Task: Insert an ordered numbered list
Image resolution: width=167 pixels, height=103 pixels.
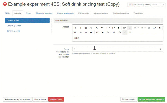Action: tap(135, 28)
